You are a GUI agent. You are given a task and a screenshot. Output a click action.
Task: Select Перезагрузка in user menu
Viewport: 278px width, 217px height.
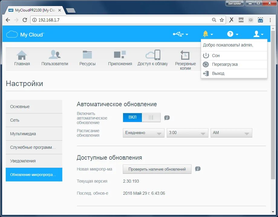[x=234, y=65]
